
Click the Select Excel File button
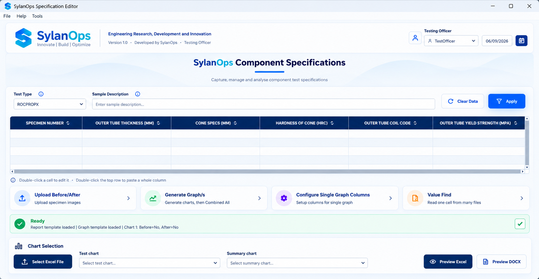pos(43,262)
